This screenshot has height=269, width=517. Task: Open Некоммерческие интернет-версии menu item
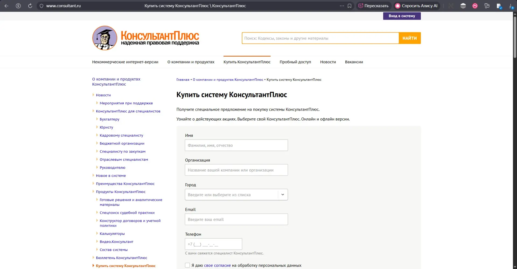(125, 62)
